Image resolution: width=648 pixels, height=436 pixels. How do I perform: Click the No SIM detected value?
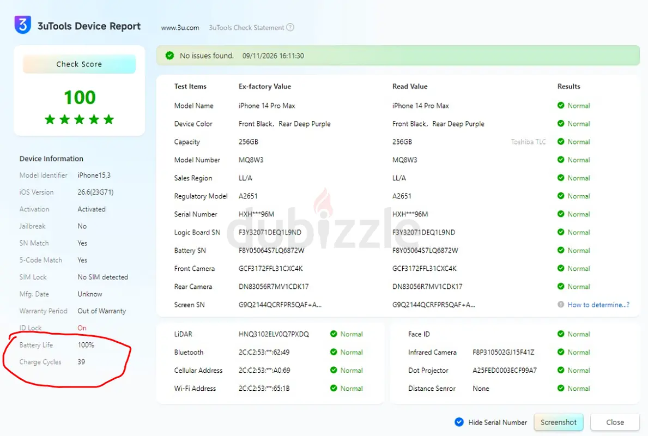(103, 277)
